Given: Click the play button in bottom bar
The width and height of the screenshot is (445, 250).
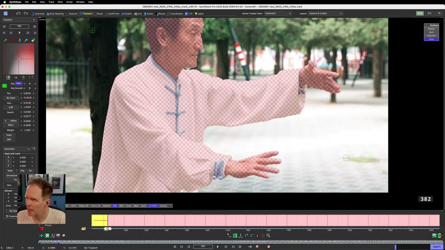Looking at the screenshot, I should (x=218, y=247).
